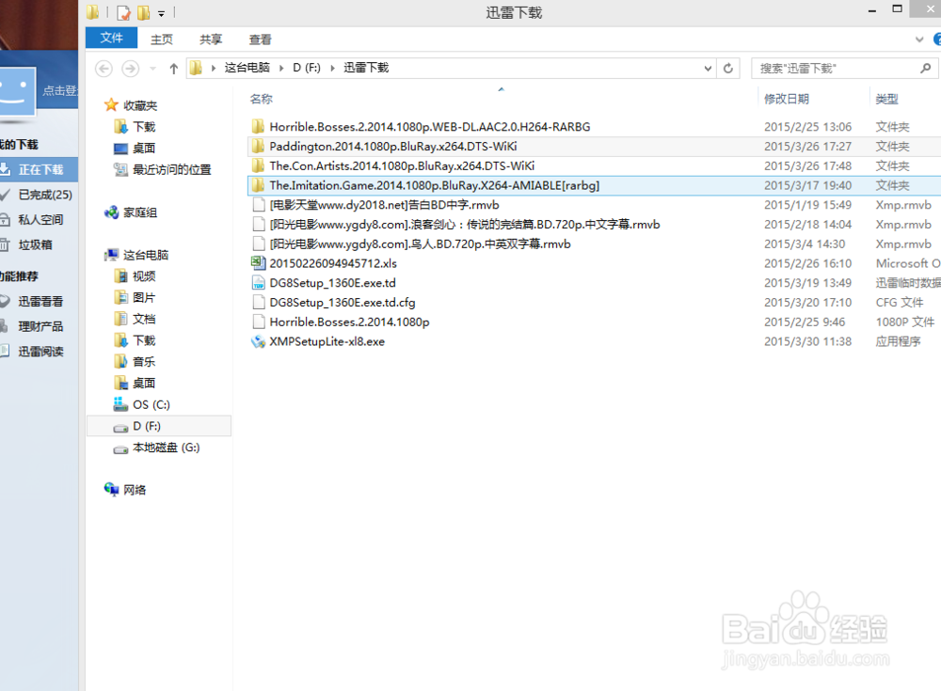The image size is (941, 691).
Task: Click the refresh icon beside the address bar
Action: [x=727, y=68]
